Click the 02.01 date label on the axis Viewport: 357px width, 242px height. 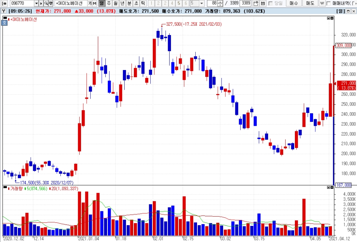(158, 238)
